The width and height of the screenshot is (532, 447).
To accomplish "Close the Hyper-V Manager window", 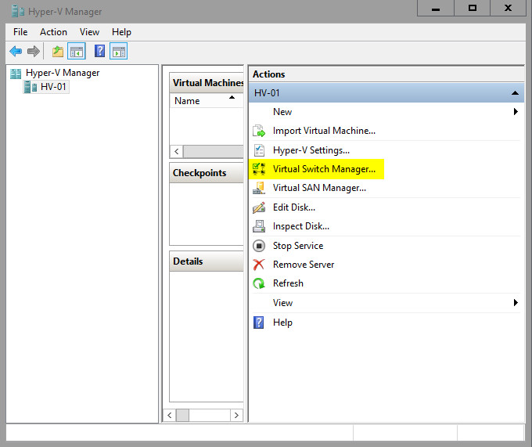I will [509, 8].
